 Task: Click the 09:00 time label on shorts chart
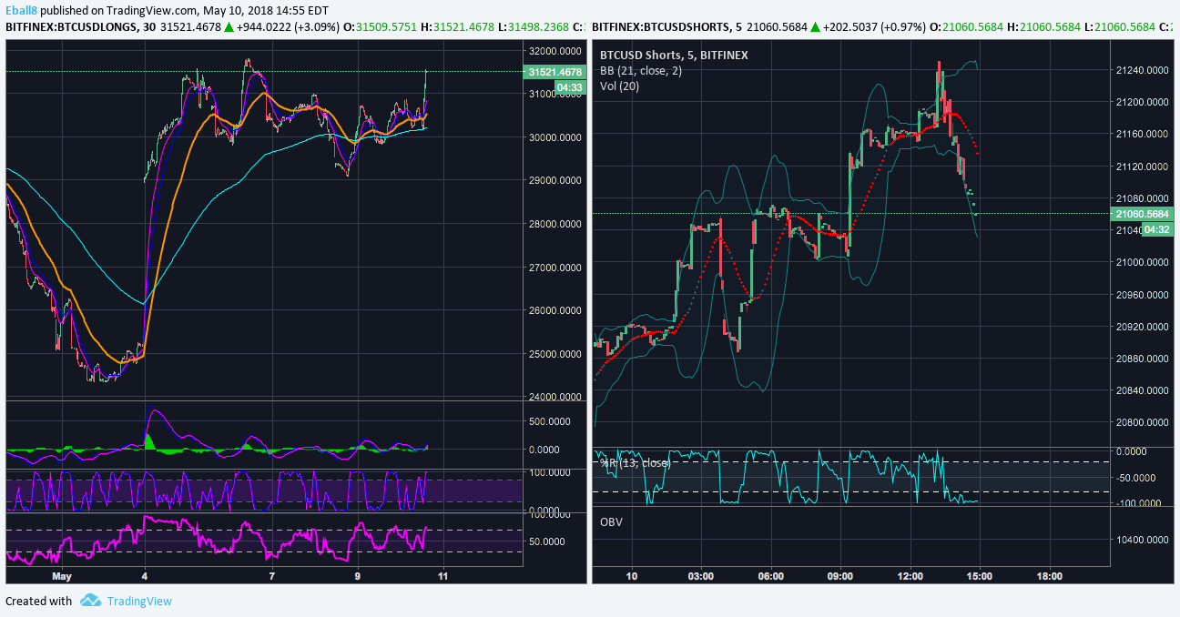coord(839,576)
